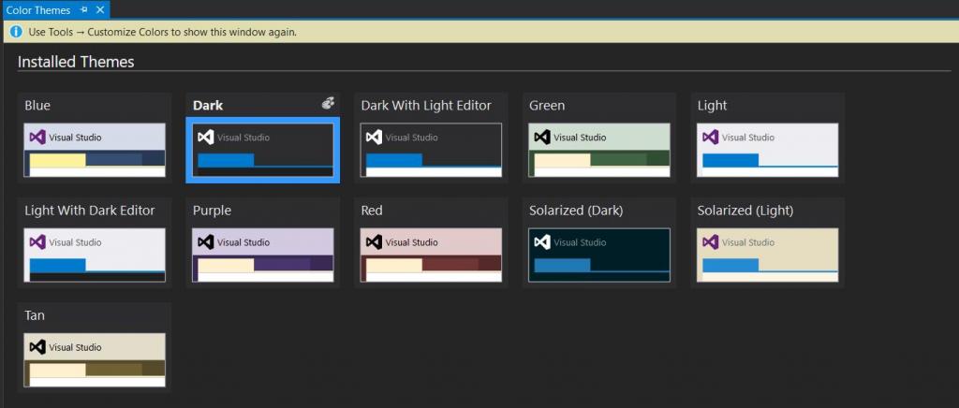This screenshot has width=959, height=408.
Task: Close the Color Themes tab
Action: (x=100, y=9)
